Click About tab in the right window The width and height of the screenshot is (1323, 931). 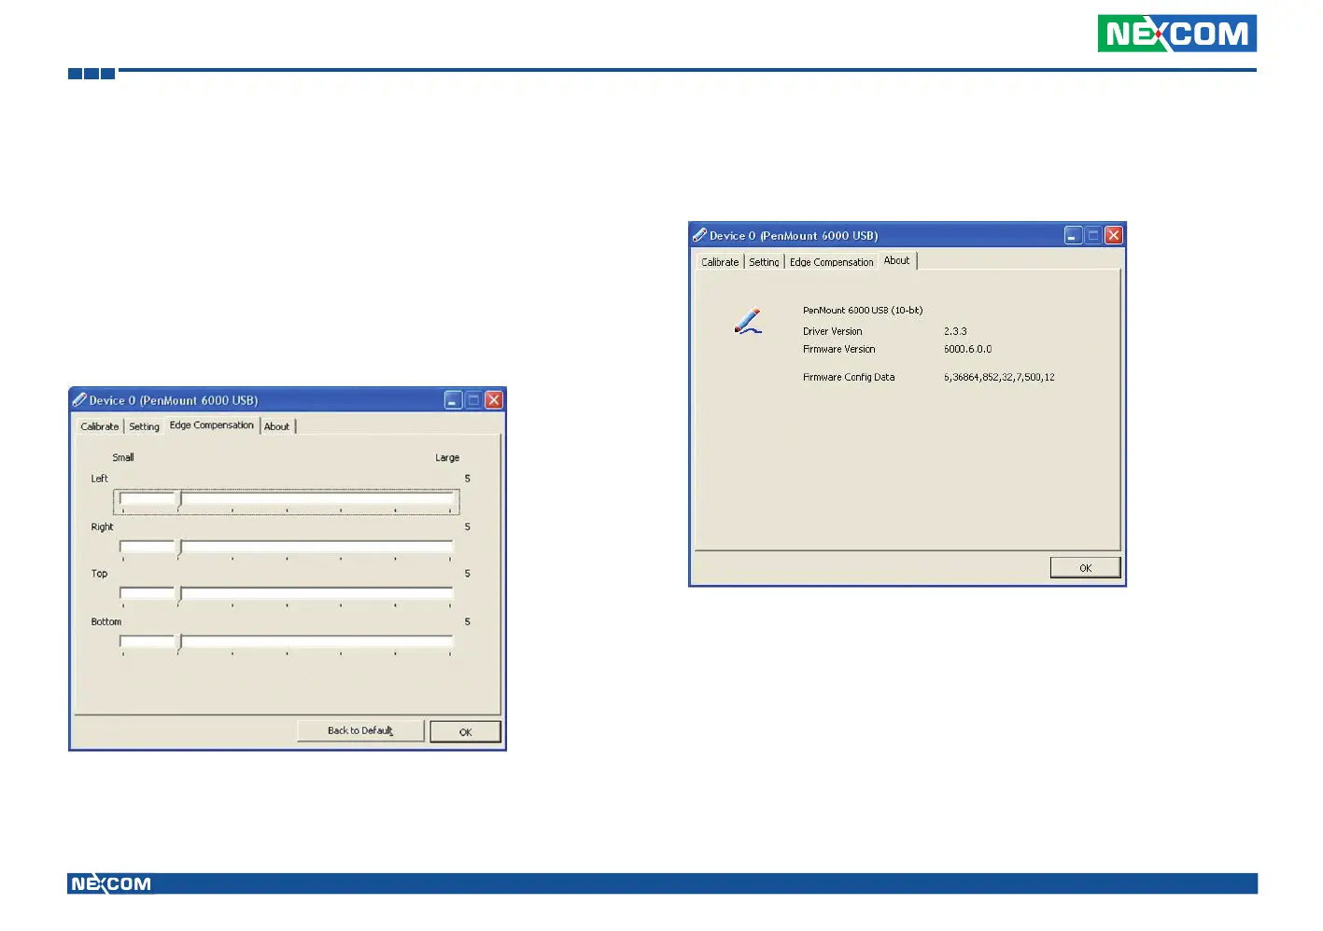coord(897,261)
